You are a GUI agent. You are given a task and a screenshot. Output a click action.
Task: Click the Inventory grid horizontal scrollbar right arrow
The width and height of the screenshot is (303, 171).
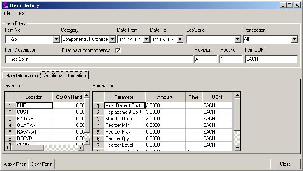(81, 148)
